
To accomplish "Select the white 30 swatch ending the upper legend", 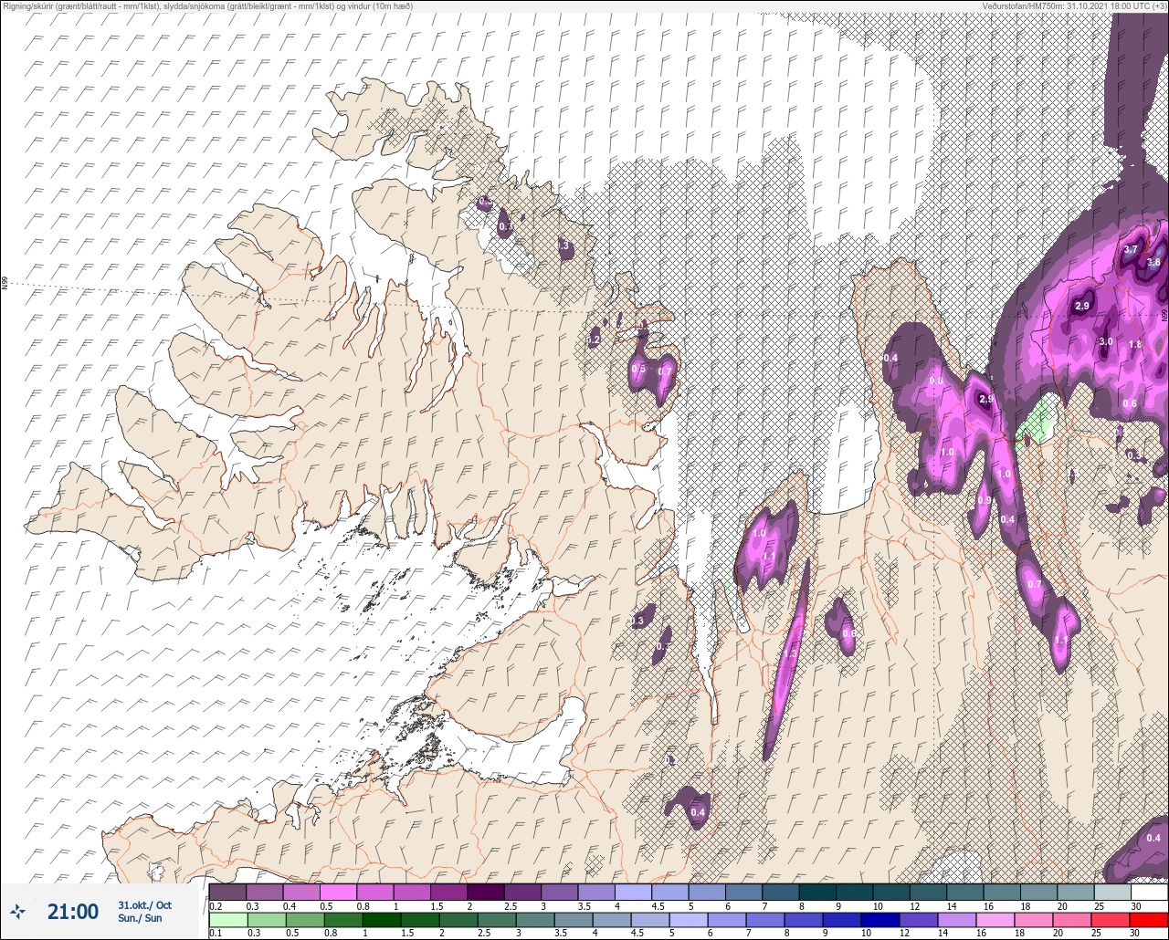I will pyautogui.click(x=1149, y=892).
